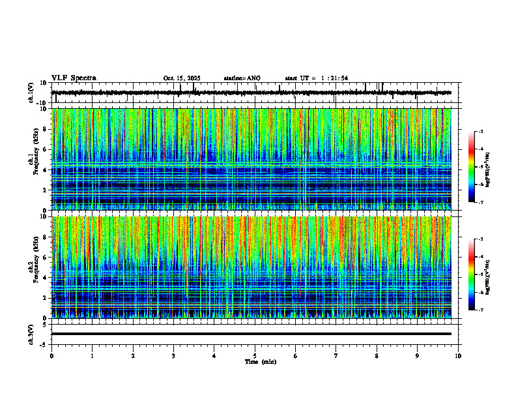Click the "-5" label on ch.1 color bar
Screen dimensions: 516x399
pyautogui.click(x=480, y=167)
